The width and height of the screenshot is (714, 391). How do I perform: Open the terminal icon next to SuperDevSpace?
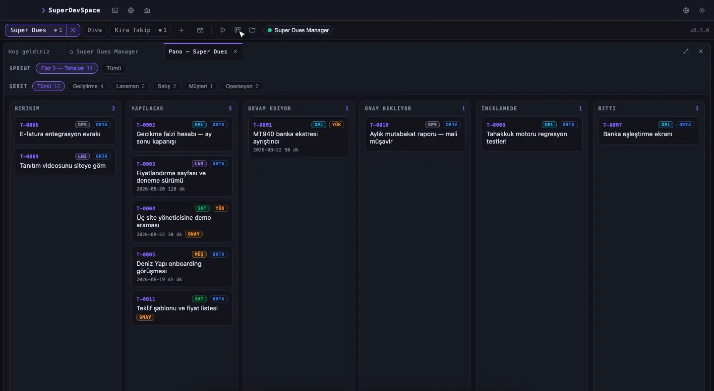115,10
